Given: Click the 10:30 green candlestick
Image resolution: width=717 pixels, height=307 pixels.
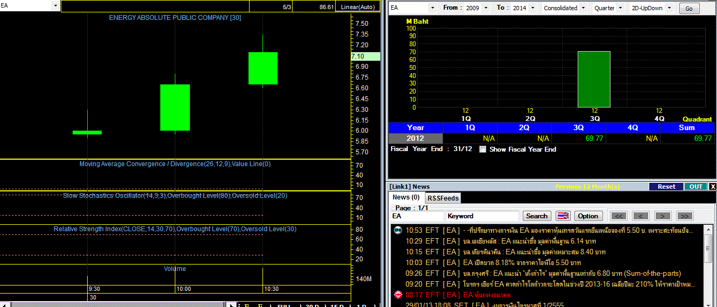Looking at the screenshot, I should click(x=262, y=68).
